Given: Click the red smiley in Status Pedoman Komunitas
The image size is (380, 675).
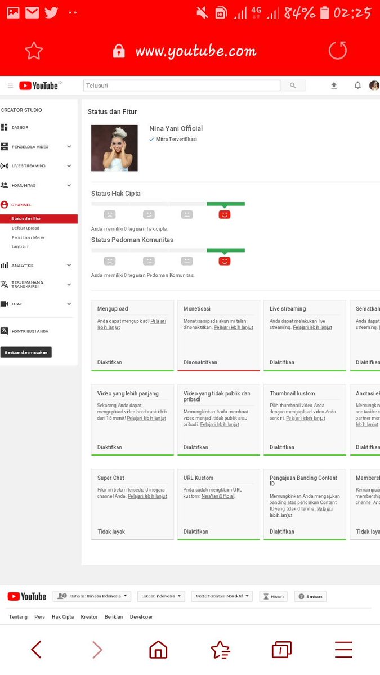Looking at the screenshot, I should click(x=224, y=261).
